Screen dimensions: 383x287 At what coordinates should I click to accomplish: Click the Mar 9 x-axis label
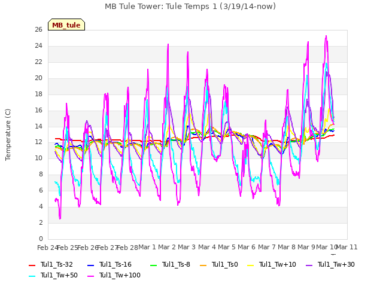[x=306, y=247]
